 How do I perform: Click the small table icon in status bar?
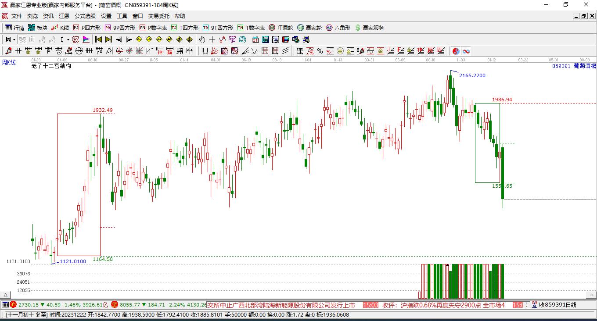(x=5, y=304)
